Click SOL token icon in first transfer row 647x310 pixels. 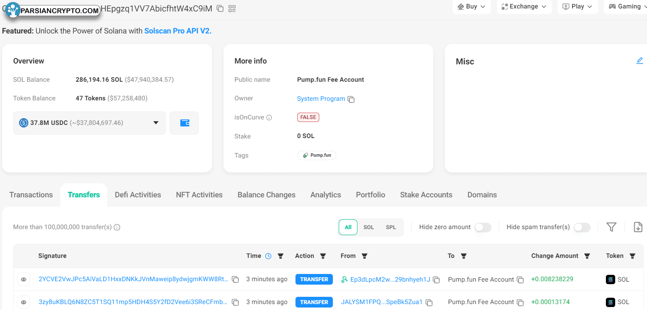tap(611, 280)
